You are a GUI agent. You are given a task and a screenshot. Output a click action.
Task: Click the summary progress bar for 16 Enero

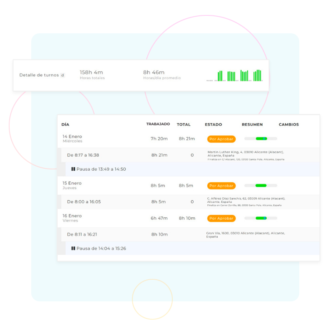(261, 218)
